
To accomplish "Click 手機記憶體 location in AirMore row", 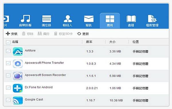I will coord(140,51).
